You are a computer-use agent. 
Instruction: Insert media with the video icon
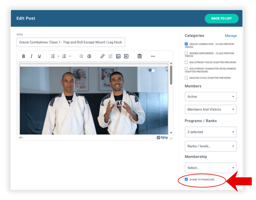click(126, 56)
